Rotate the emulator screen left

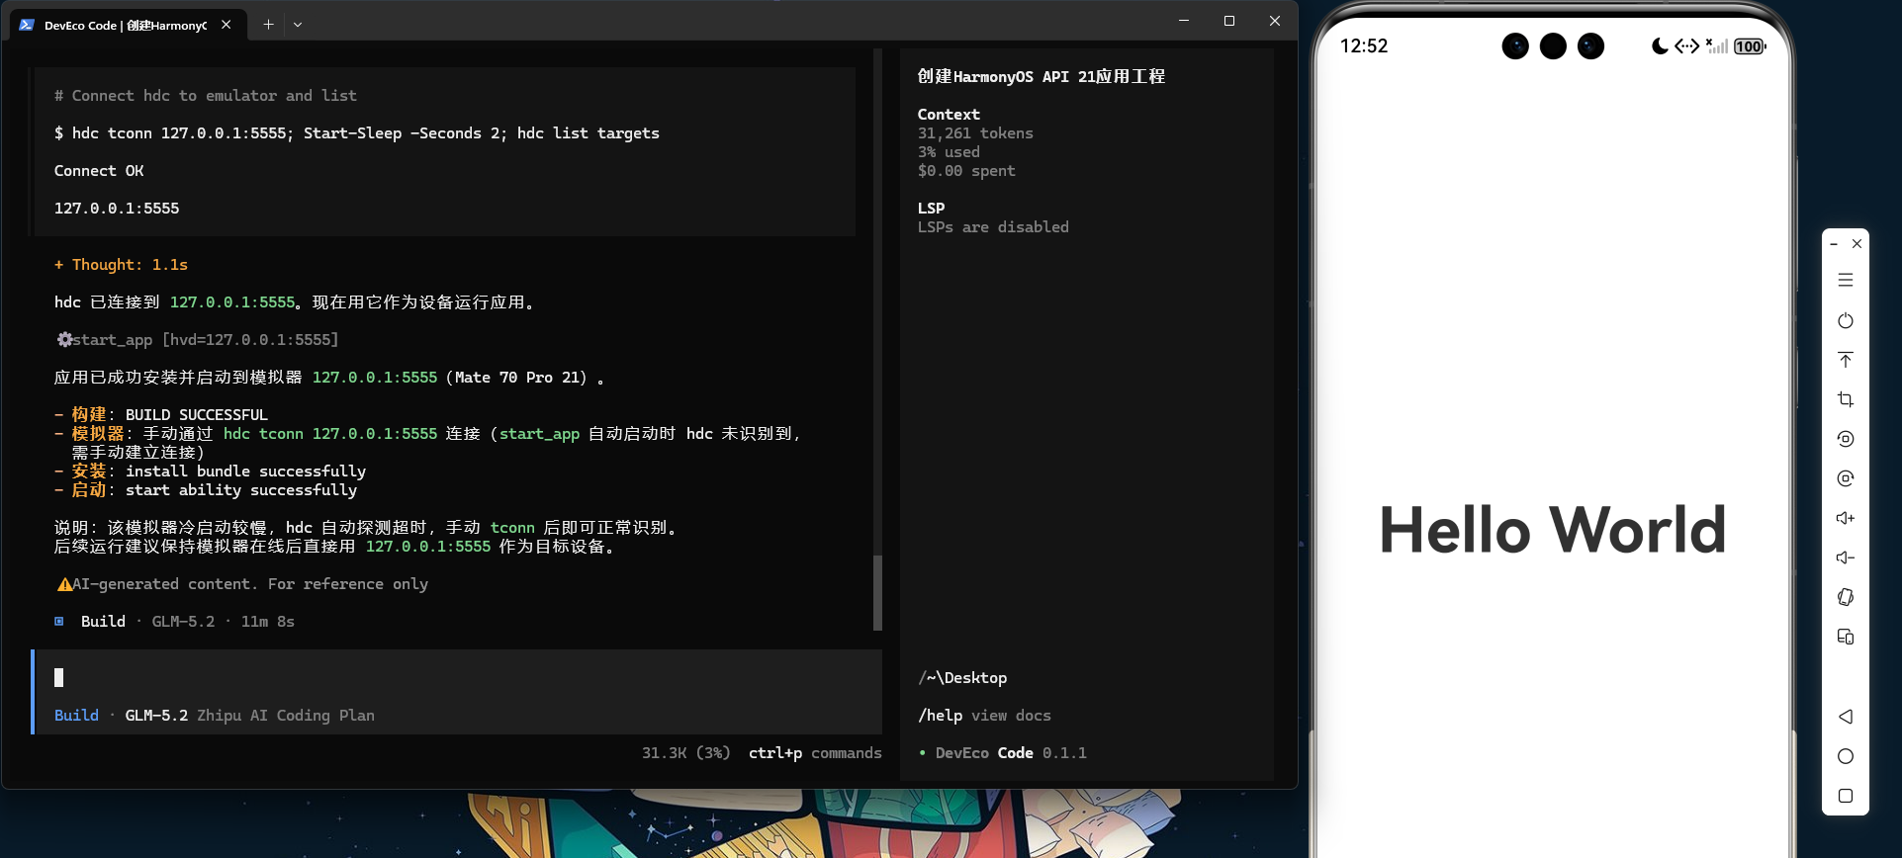tap(1846, 439)
